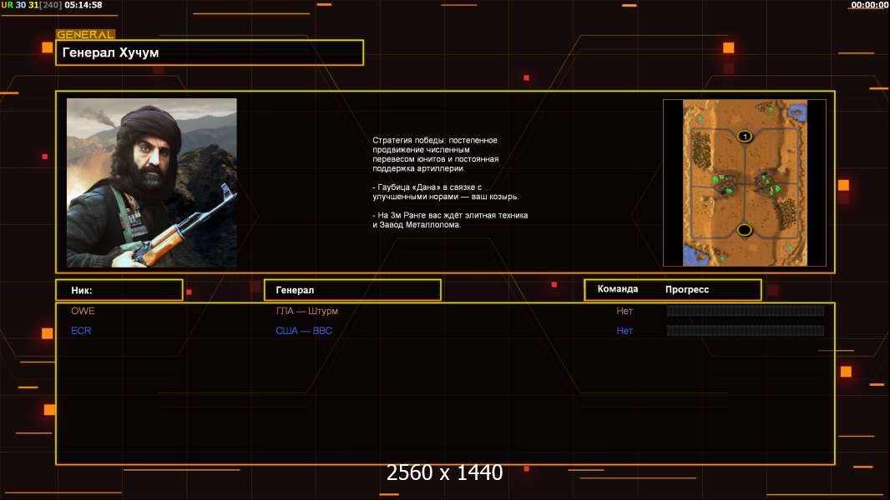This screenshot has height=500, width=890.
Task: Click the General Хучум portrait image
Action: [x=152, y=182]
